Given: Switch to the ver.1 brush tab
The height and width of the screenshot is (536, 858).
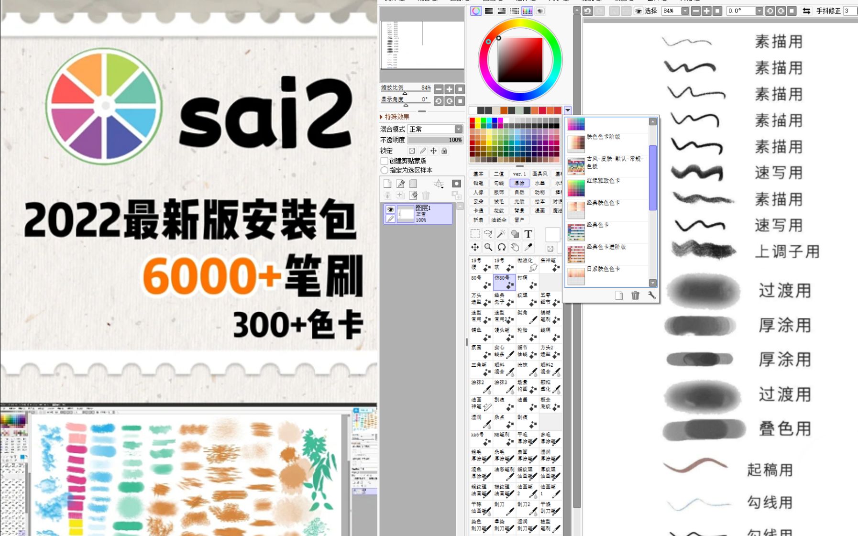Looking at the screenshot, I should 519,174.
